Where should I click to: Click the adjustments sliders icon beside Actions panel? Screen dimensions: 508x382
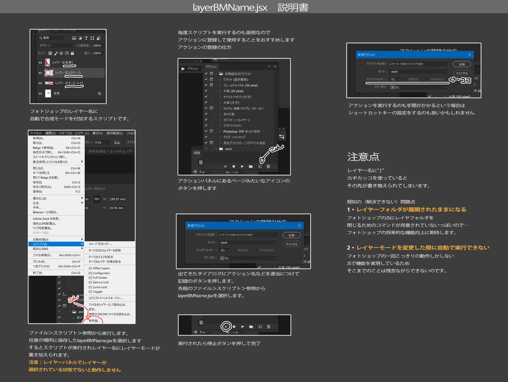(282, 137)
